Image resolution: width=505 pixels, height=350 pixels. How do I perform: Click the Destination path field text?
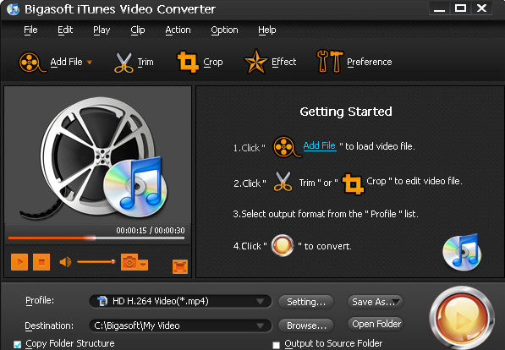click(137, 325)
